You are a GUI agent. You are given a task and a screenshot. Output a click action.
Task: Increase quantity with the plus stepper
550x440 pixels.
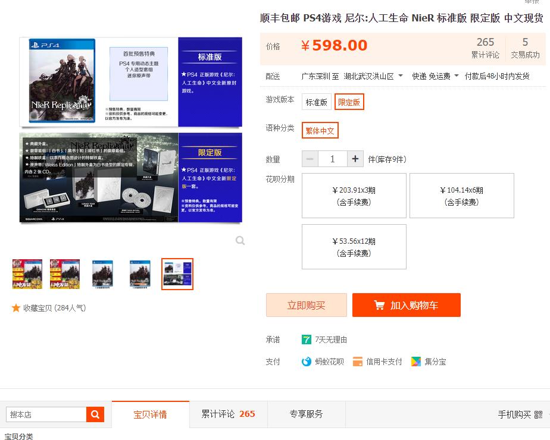[355, 159]
